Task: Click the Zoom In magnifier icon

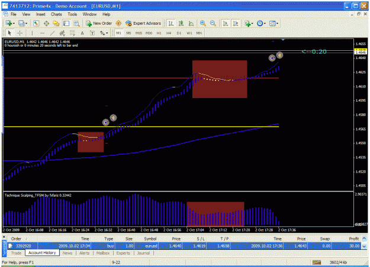Action: pos(202,23)
